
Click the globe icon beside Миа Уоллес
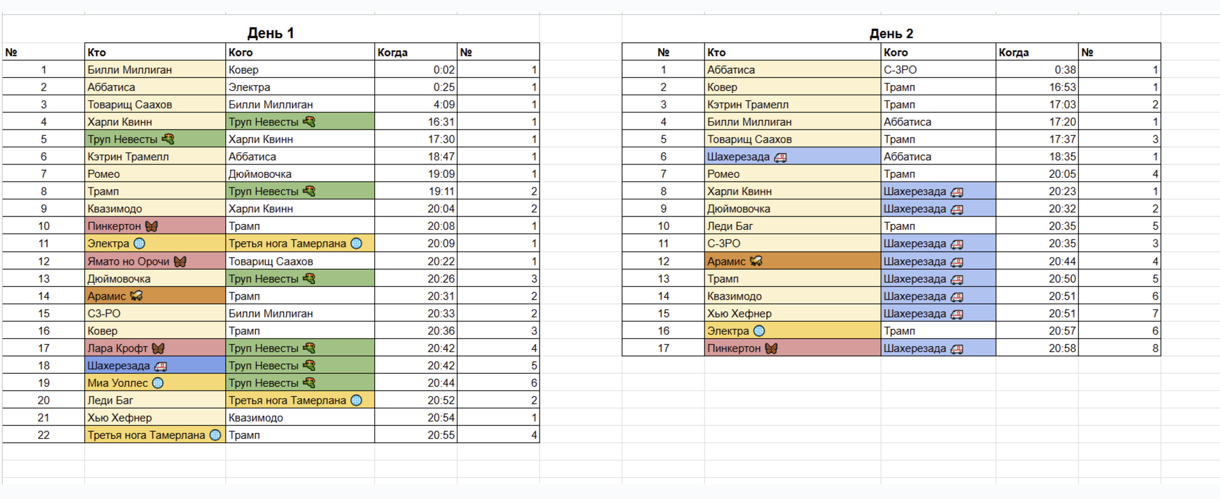[x=158, y=383]
